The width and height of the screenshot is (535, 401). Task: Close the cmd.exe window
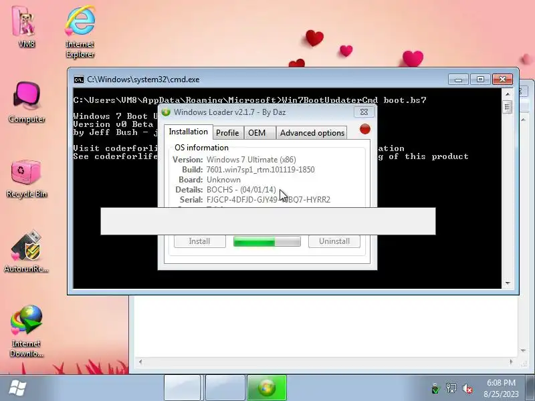click(502, 80)
